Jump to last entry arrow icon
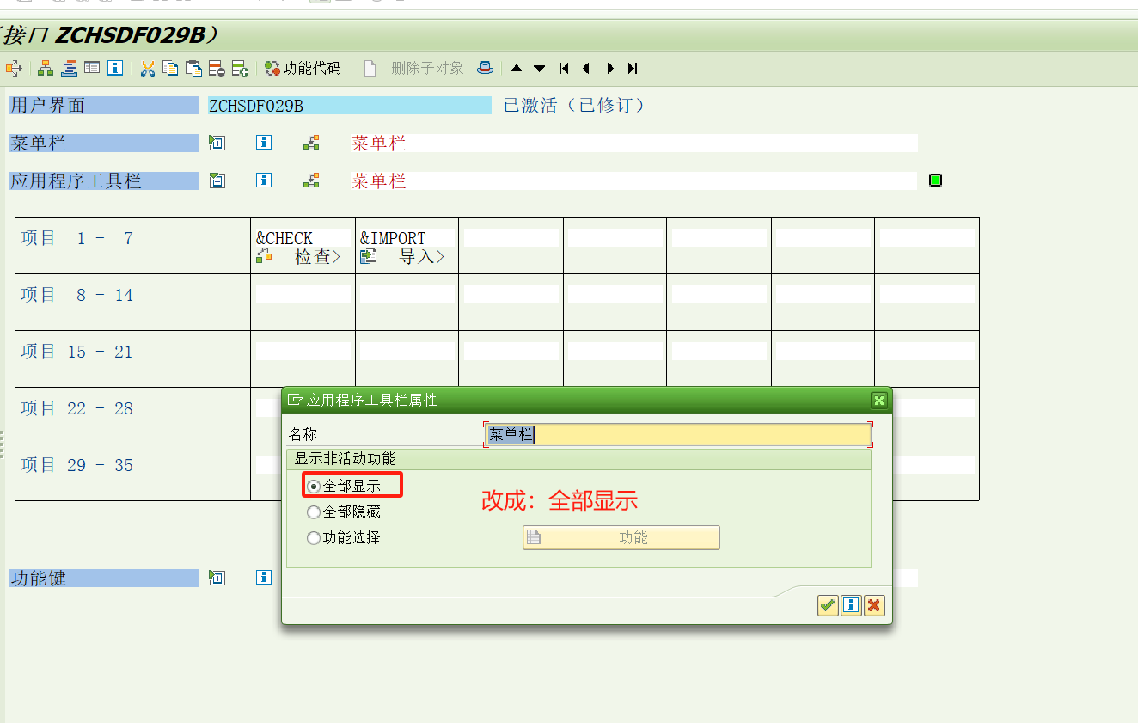 coord(633,68)
